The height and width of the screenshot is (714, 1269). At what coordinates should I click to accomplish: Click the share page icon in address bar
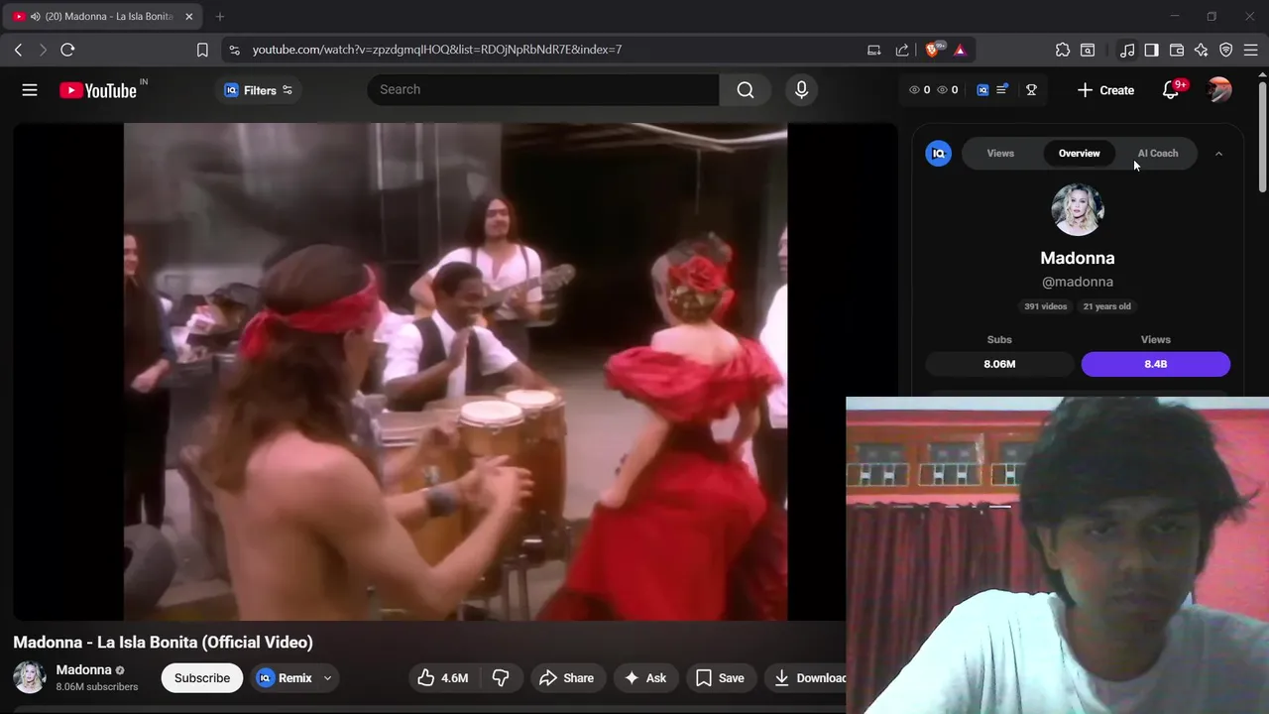(902, 50)
